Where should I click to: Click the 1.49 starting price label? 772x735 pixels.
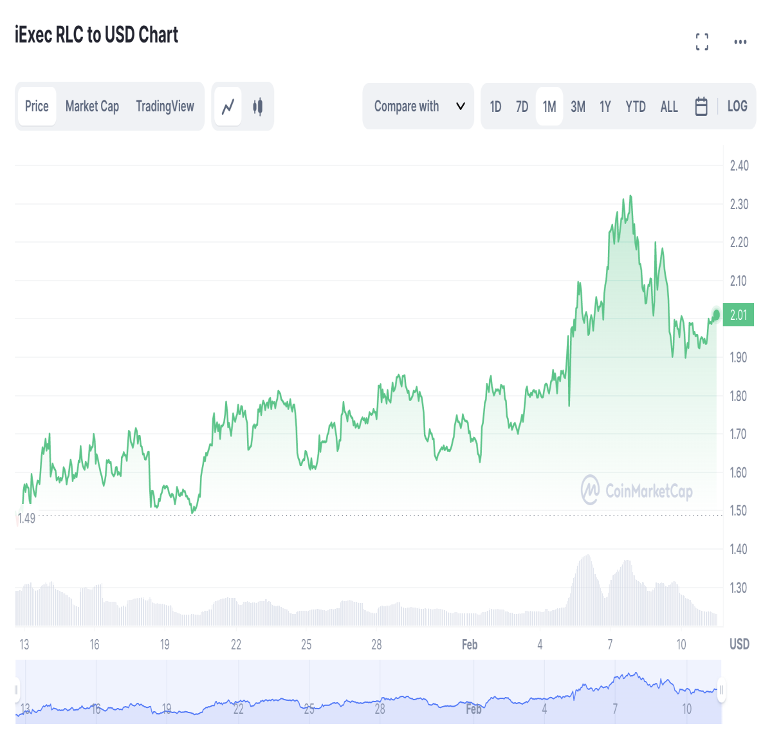pos(26,518)
